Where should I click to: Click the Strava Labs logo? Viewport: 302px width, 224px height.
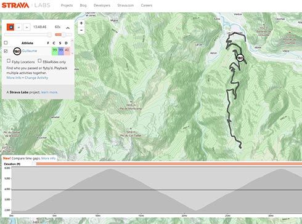26,5
